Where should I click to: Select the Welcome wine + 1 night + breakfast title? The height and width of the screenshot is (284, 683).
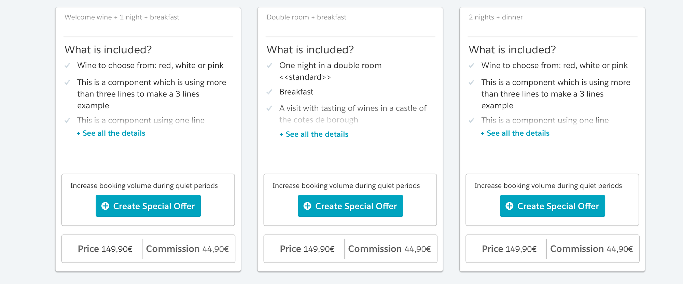[122, 17]
